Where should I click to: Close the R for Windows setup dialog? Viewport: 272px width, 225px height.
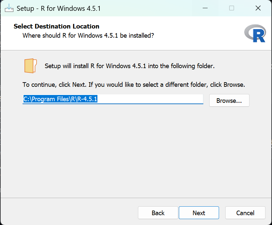coord(258,8)
